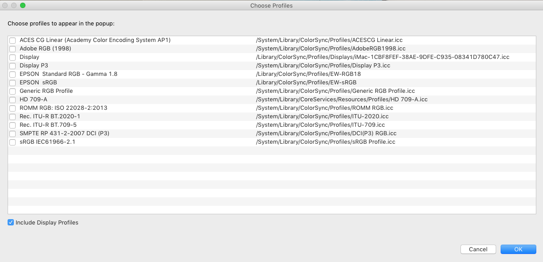Image resolution: width=543 pixels, height=262 pixels.
Task: Tick the Display profile checkbox
Action: pos(12,58)
